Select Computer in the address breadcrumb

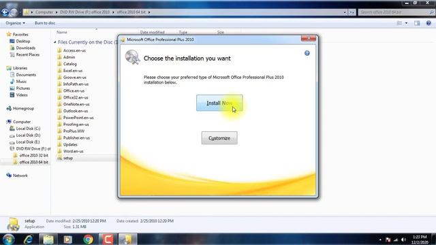click(x=44, y=12)
